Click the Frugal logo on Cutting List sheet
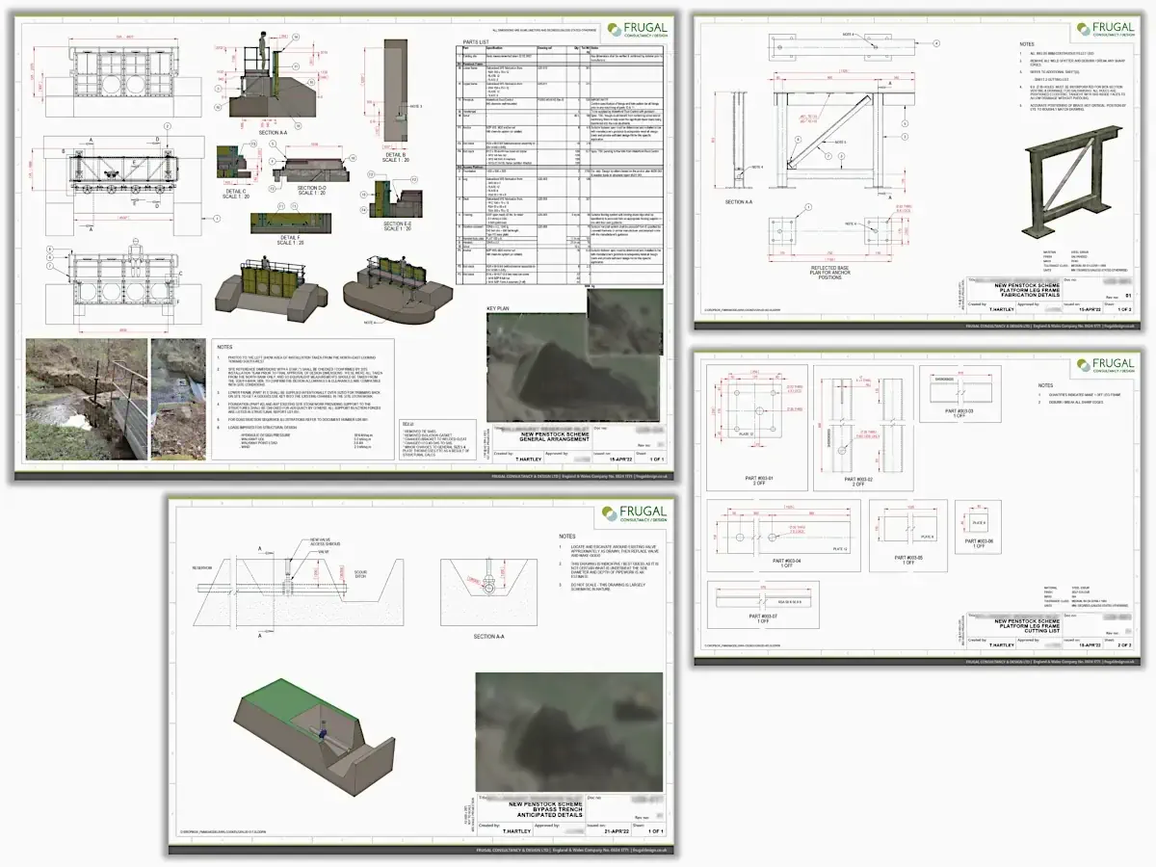This screenshot has height=867, width=1156. point(1107,364)
